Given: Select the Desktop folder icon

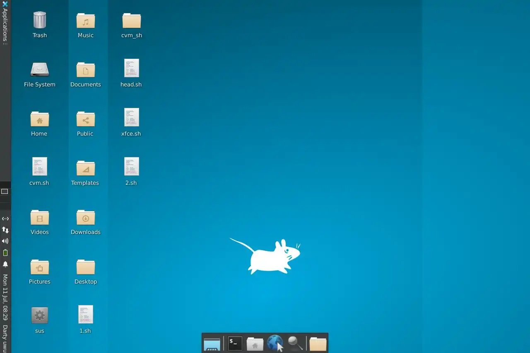Looking at the screenshot, I should 86,267.
